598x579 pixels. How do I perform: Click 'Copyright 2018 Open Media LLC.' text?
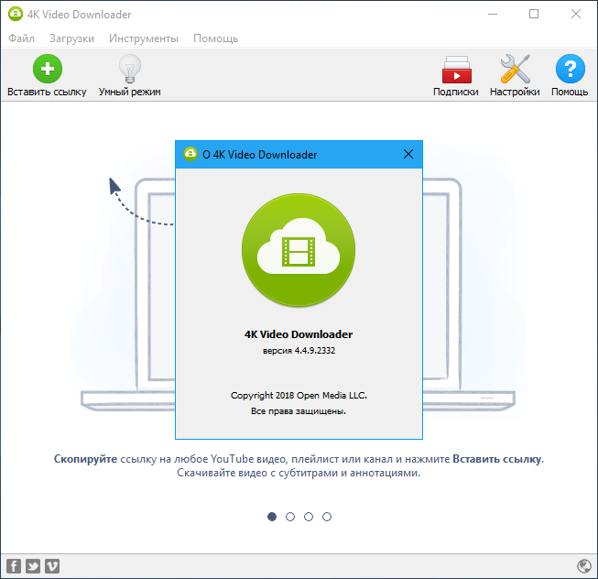(299, 396)
